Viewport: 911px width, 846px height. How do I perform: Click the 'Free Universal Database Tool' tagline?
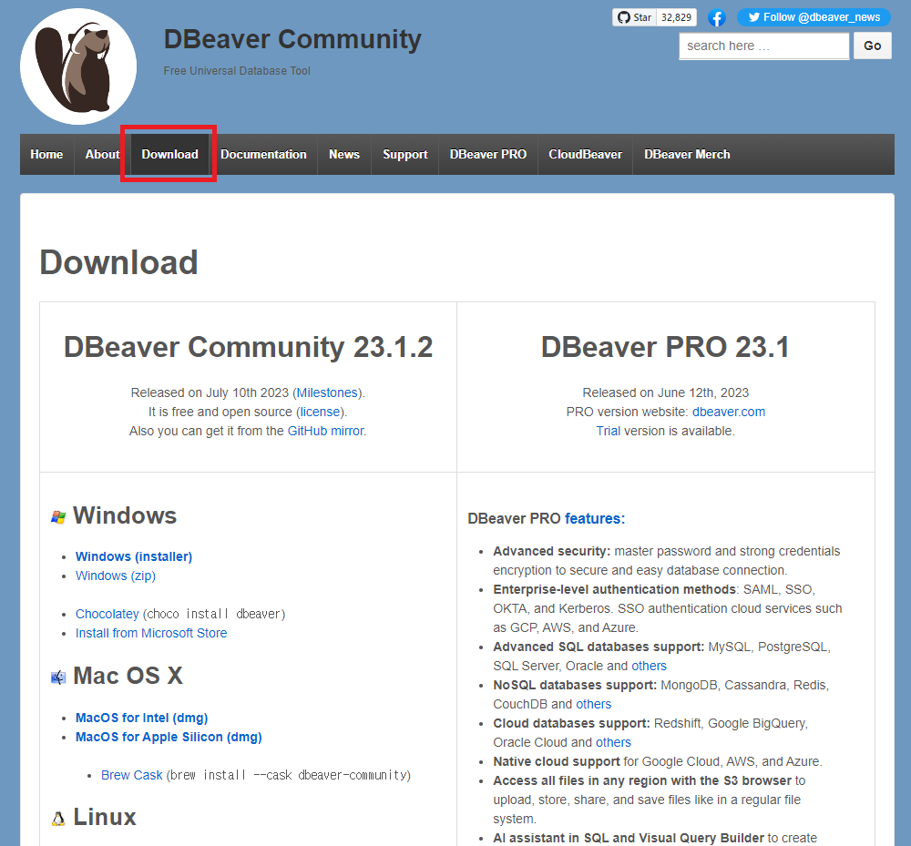[237, 71]
